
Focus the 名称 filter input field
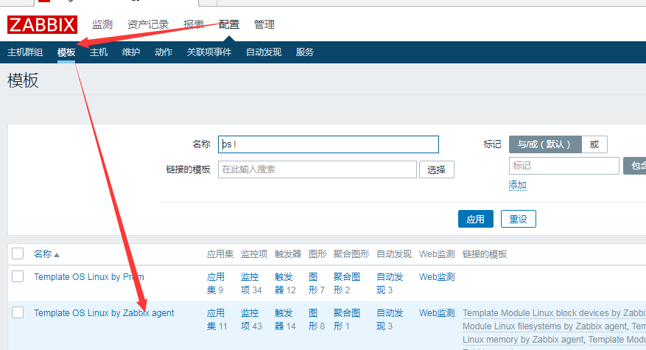coord(329,144)
